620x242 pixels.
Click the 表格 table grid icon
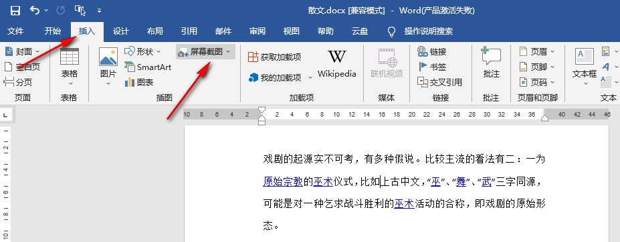pos(69,56)
